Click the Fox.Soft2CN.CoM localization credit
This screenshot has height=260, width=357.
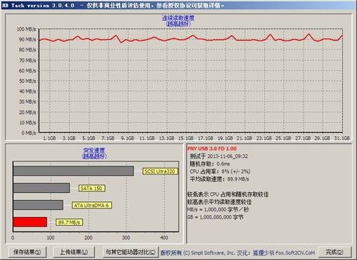pyautogui.click(x=295, y=253)
